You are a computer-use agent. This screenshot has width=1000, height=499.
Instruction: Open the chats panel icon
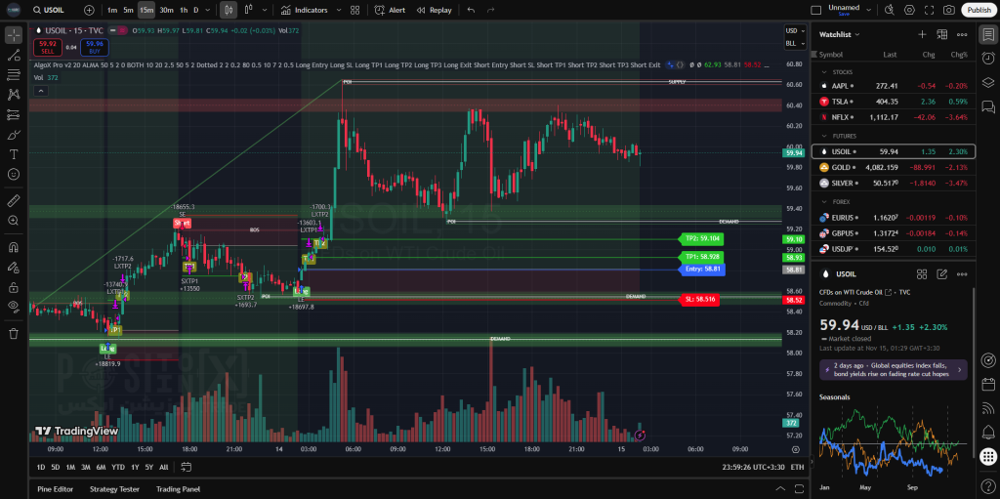click(x=988, y=105)
